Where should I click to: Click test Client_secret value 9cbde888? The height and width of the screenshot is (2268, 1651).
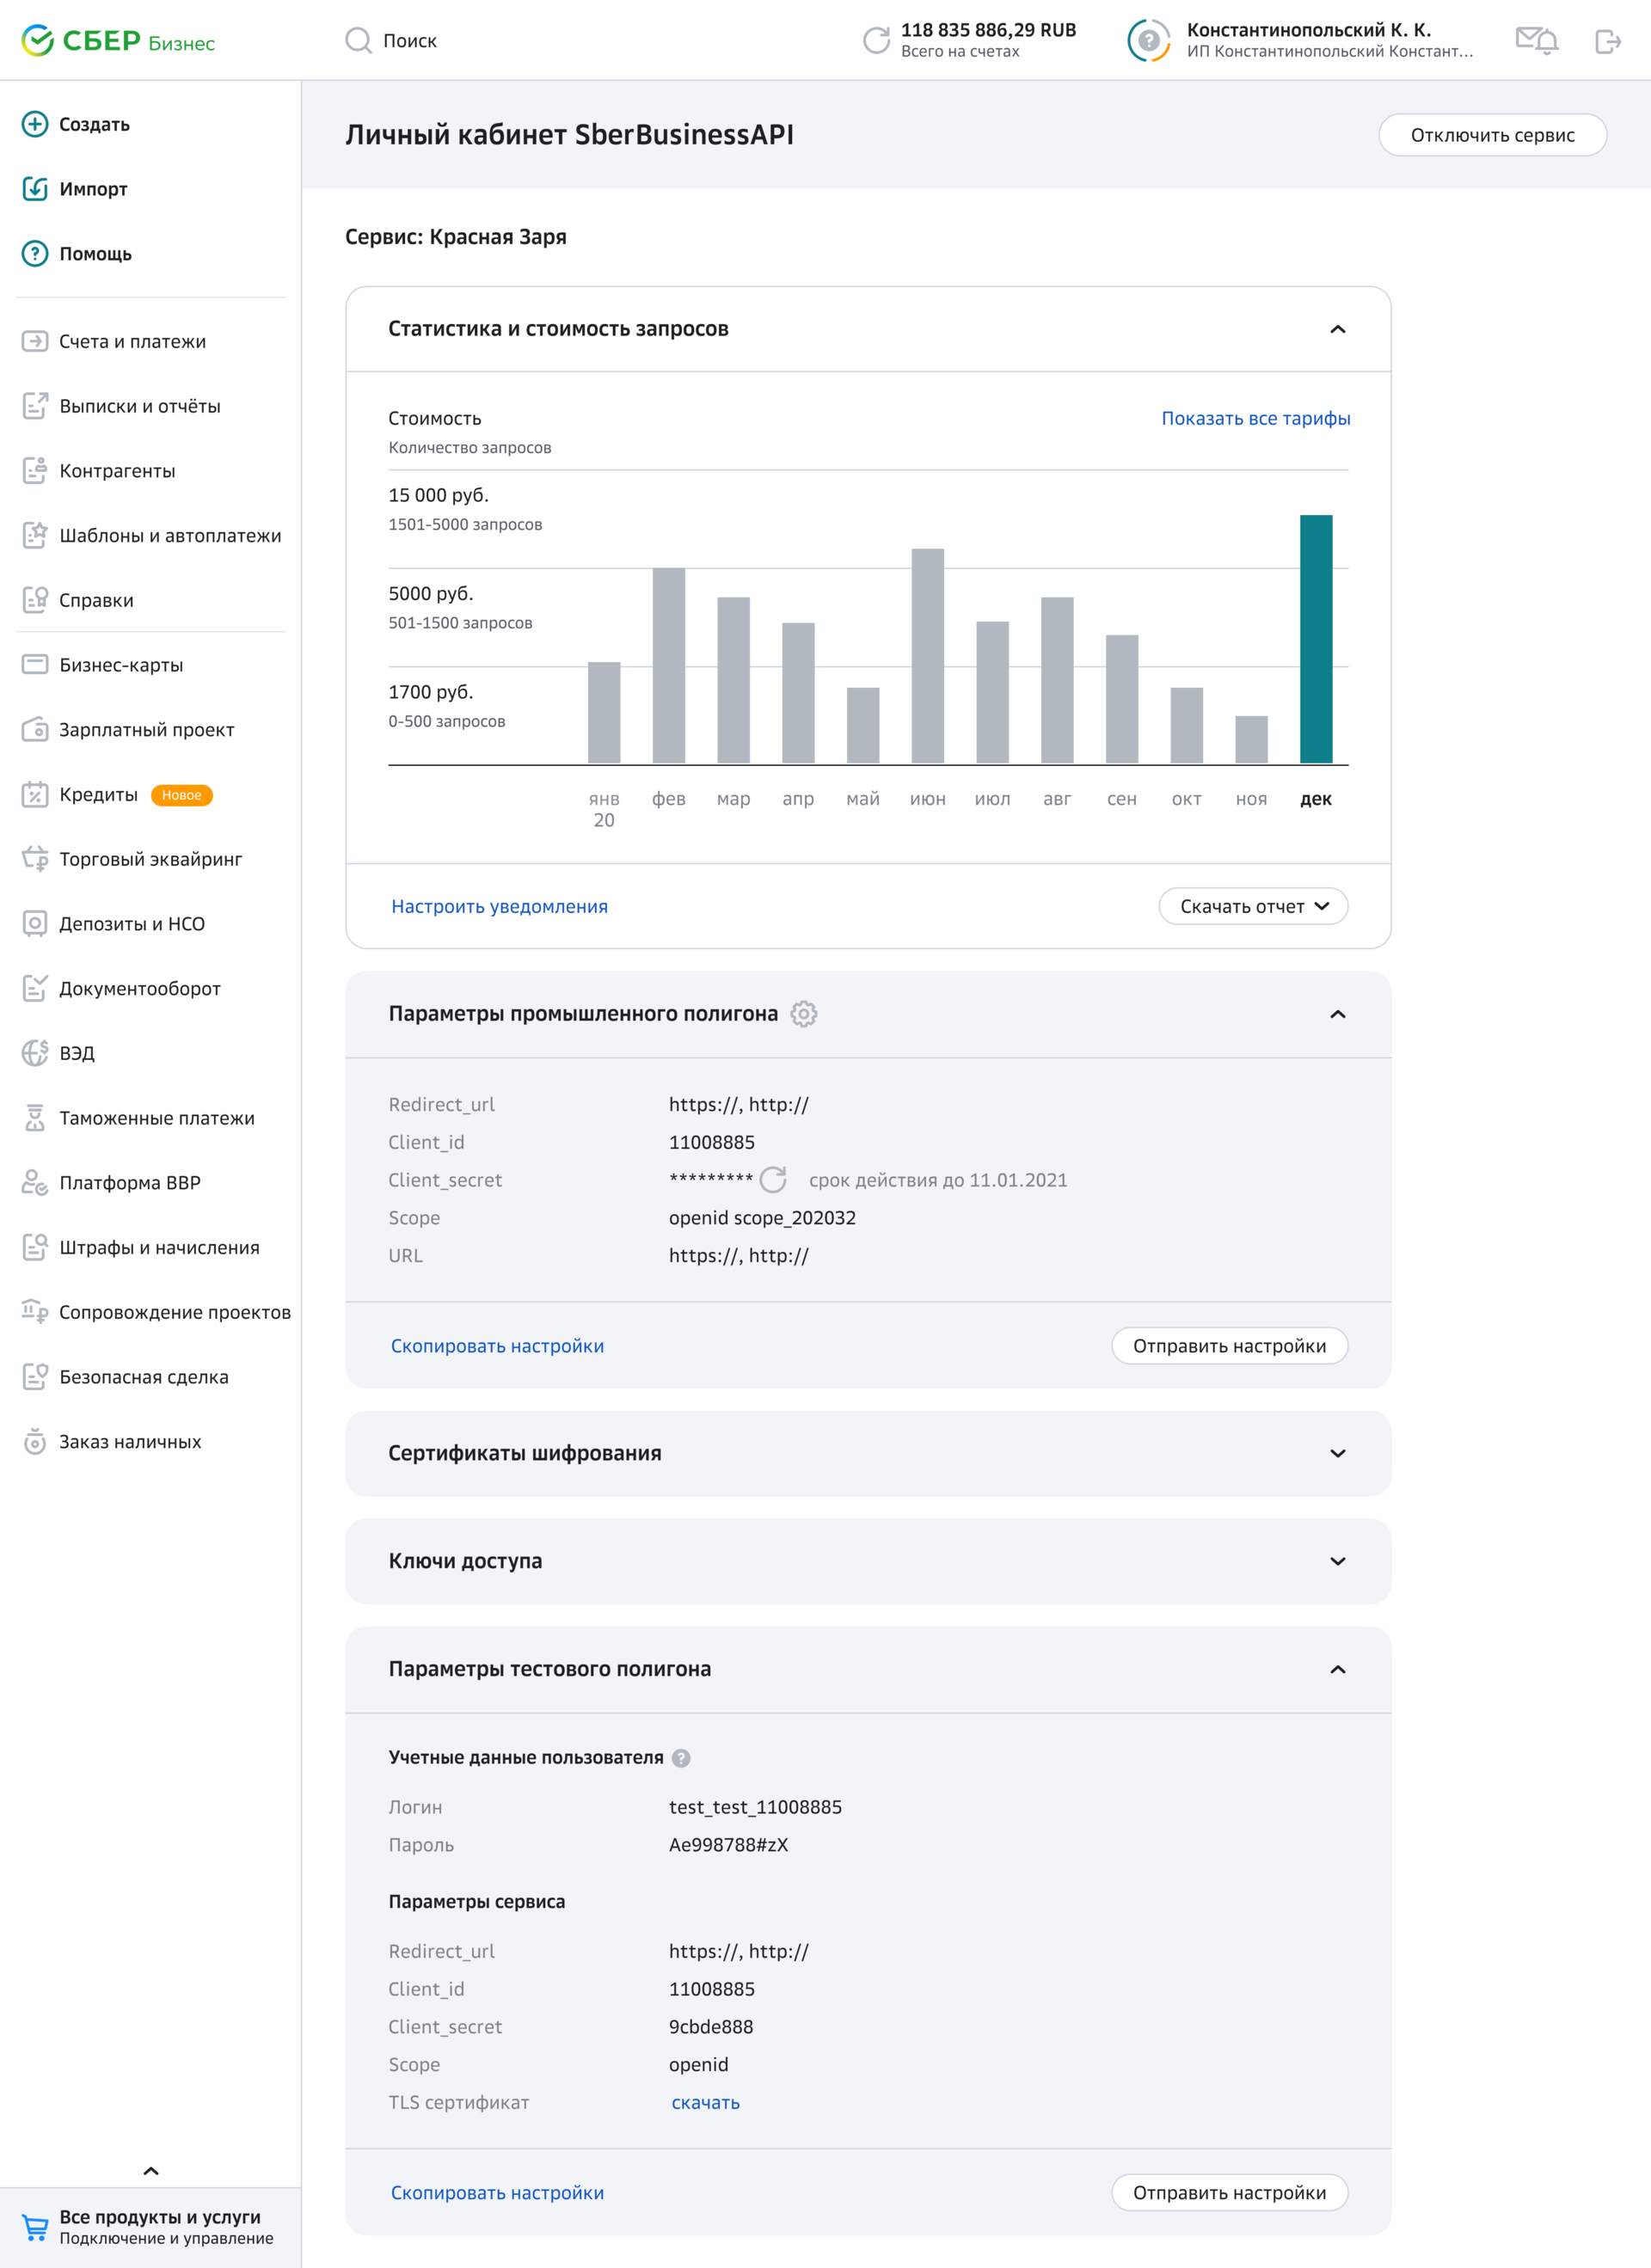pos(711,2027)
